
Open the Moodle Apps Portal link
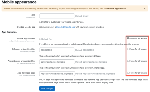pyautogui.click(x=116, y=8)
